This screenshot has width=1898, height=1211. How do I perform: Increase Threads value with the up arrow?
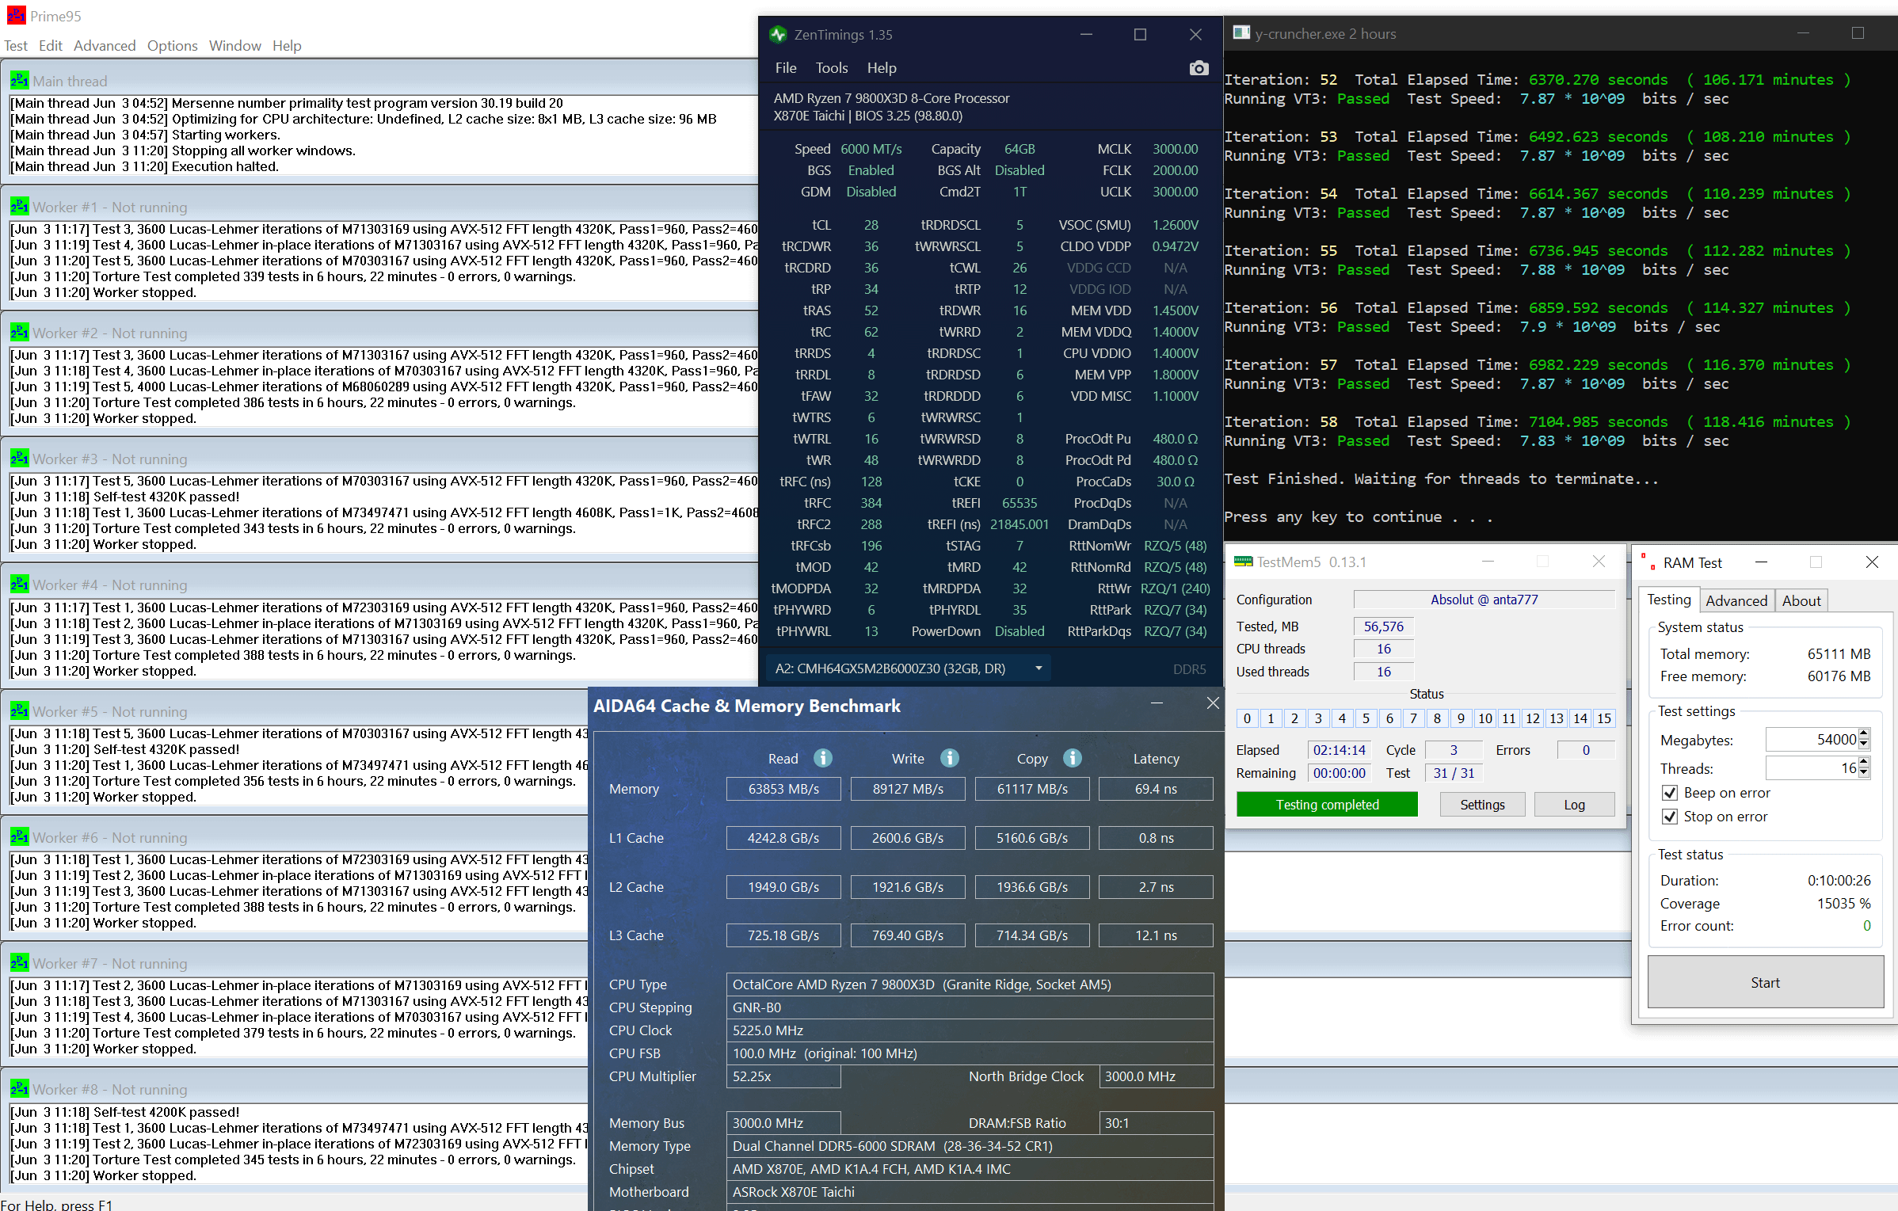tap(1864, 763)
